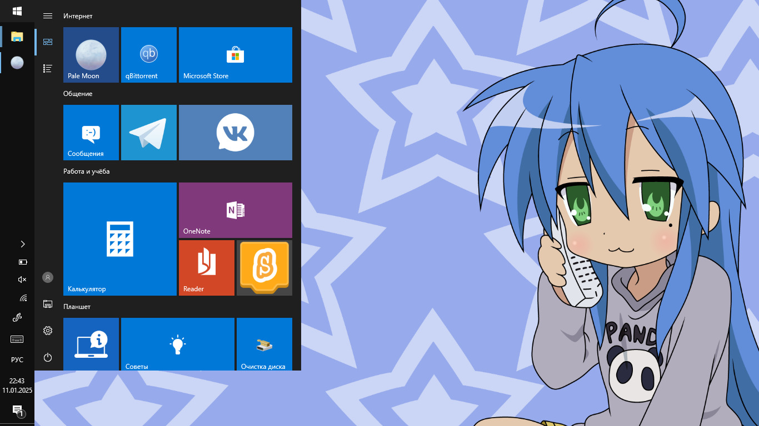Open the Сообщения tile
Screen dimensions: 759x426
pos(91,133)
